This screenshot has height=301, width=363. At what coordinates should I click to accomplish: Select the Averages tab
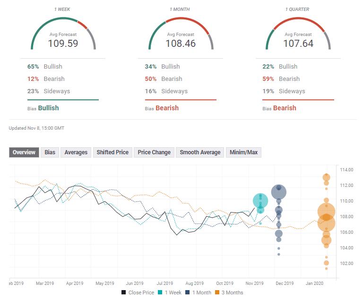[76, 152]
